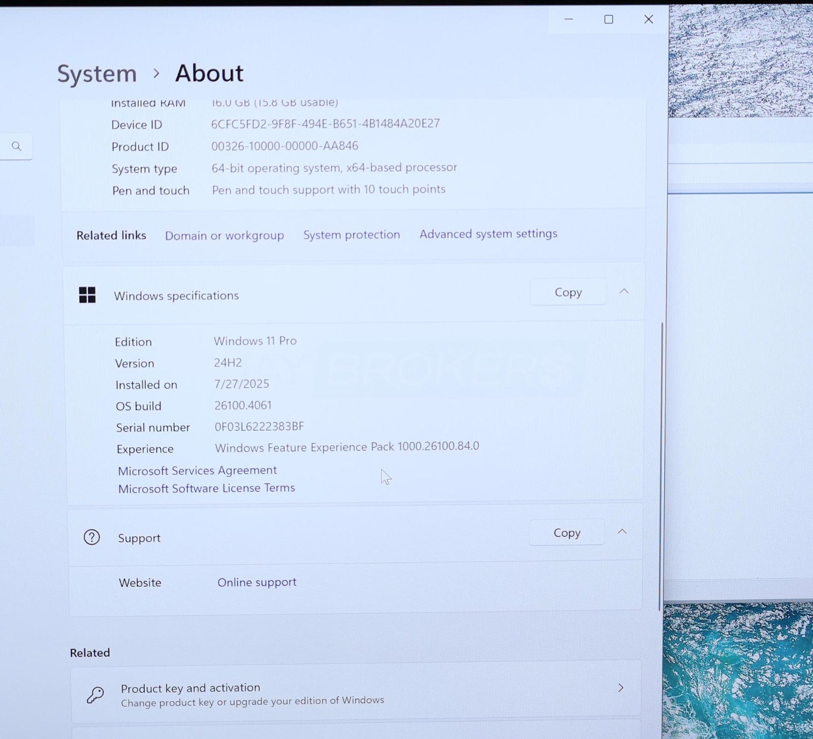Click the Windows logo icon beside Windows specifications
The width and height of the screenshot is (813, 739).
[x=87, y=295]
